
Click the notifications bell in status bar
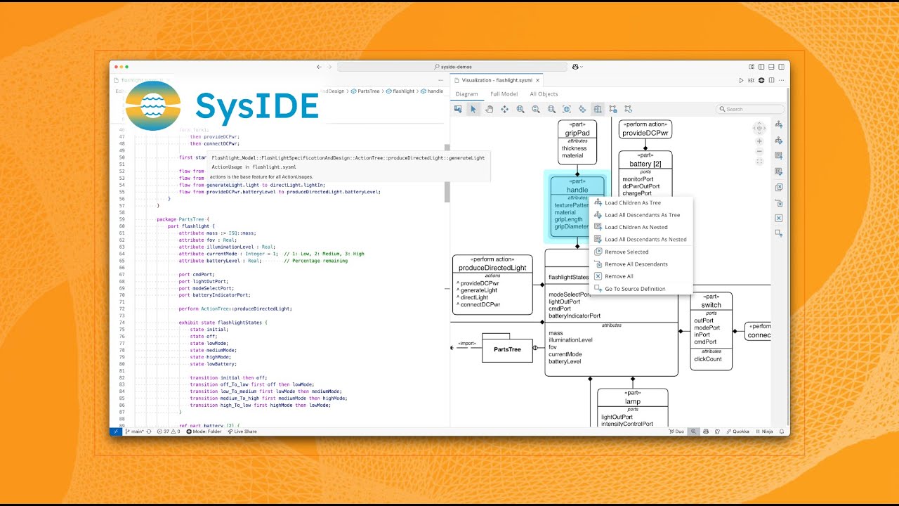pos(782,432)
